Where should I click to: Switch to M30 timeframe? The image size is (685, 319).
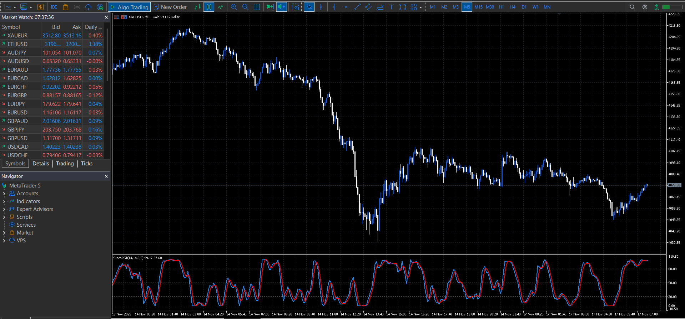pyautogui.click(x=490, y=7)
